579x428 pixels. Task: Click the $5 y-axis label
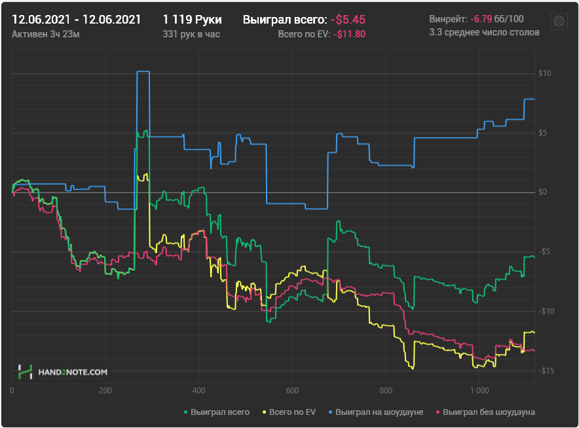tap(542, 132)
